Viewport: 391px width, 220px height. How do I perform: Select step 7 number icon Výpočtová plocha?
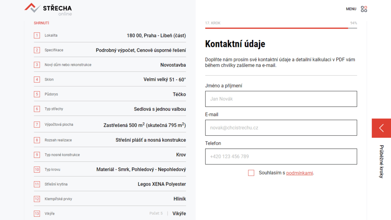tap(37, 125)
